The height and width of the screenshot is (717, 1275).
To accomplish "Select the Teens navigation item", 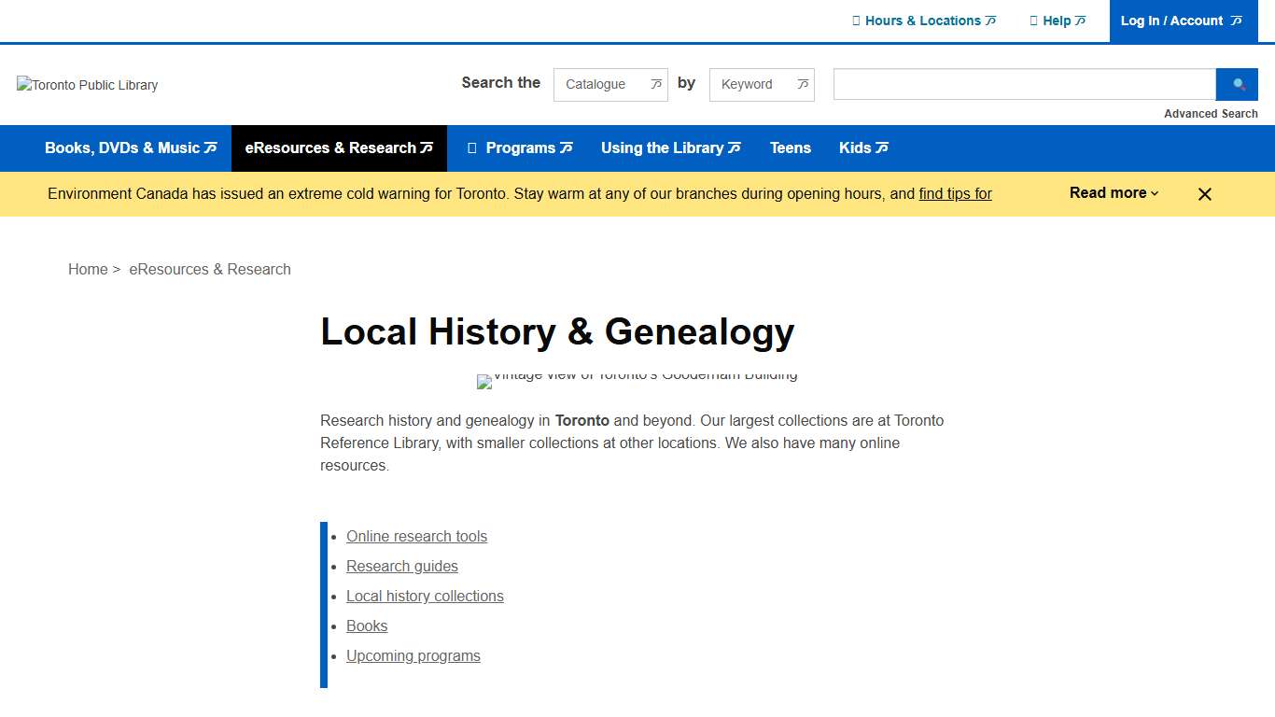I will (791, 148).
